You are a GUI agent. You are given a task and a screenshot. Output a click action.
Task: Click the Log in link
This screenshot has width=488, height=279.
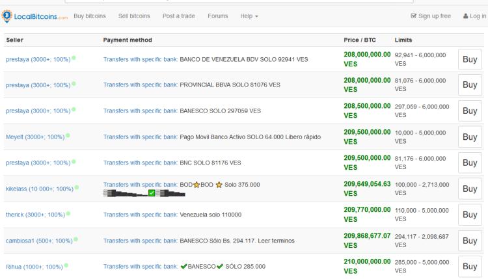tap(474, 16)
